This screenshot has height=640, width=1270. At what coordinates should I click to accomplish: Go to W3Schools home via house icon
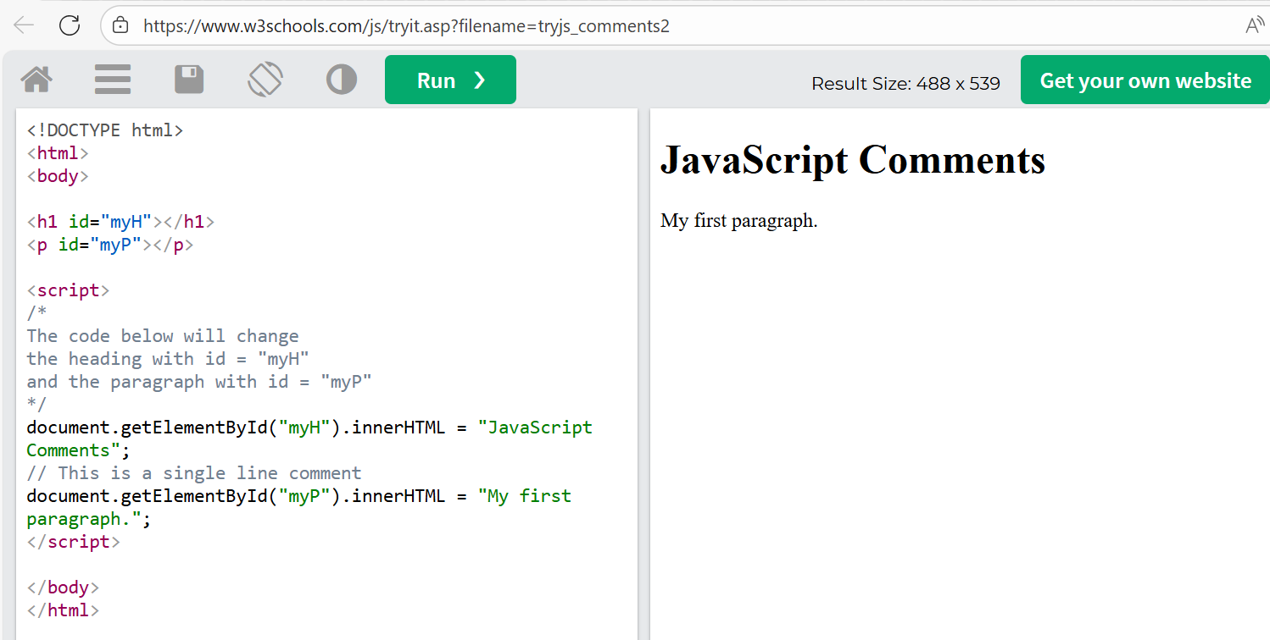[x=36, y=80]
